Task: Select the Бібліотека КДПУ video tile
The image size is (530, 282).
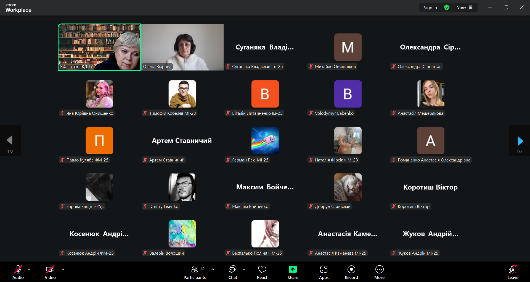Action: 99,47
